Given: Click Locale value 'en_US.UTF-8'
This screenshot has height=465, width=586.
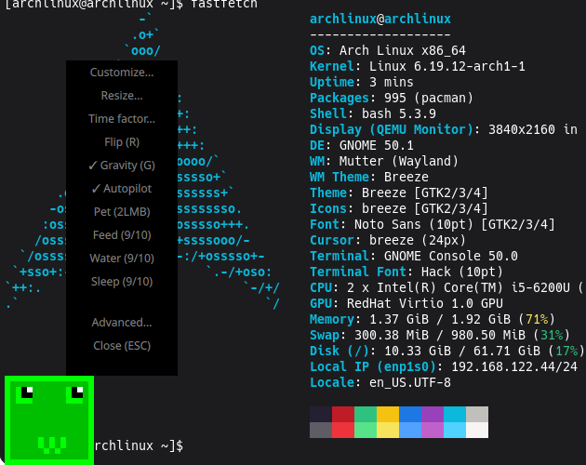Looking at the screenshot, I should tap(410, 382).
